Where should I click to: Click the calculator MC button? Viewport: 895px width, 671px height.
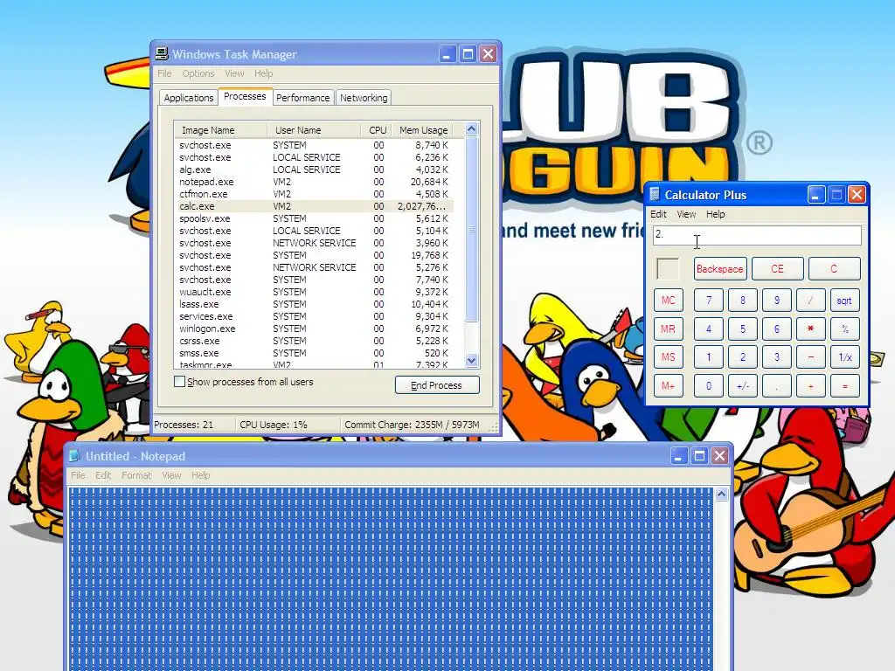pyautogui.click(x=668, y=301)
